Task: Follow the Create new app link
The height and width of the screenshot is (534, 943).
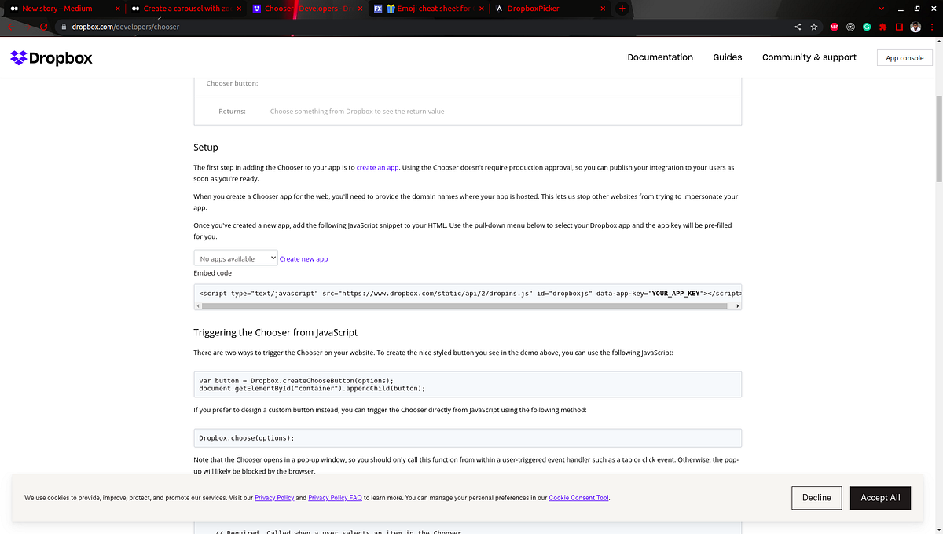Action: click(x=303, y=258)
